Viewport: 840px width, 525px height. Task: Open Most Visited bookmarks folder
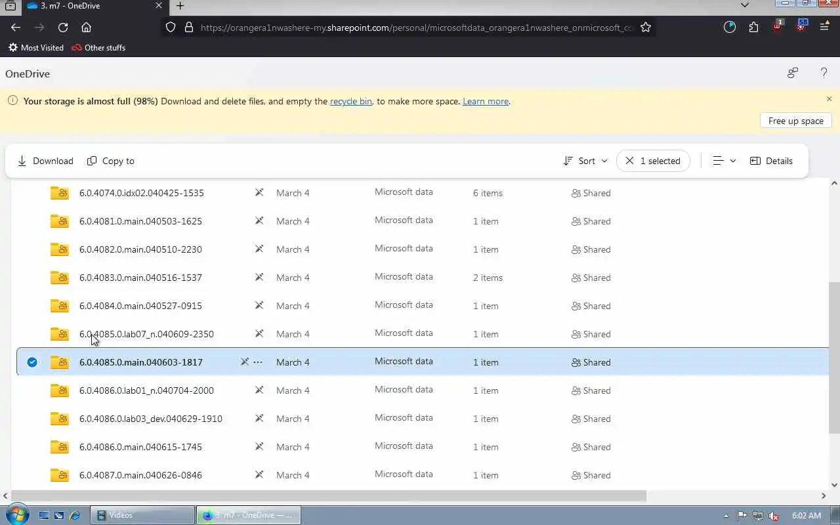pos(36,48)
